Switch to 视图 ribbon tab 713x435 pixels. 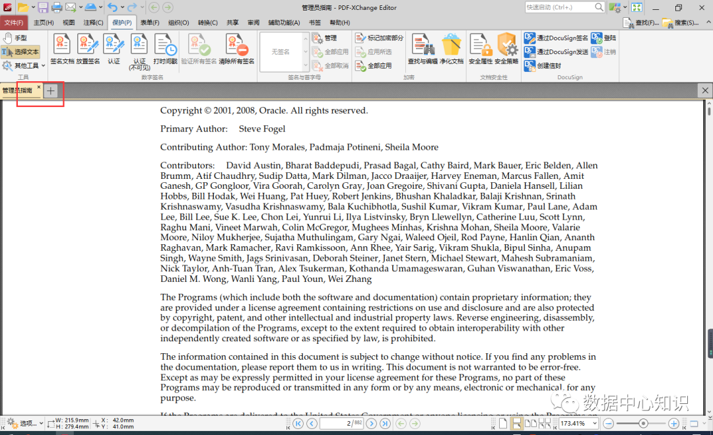tap(69, 22)
